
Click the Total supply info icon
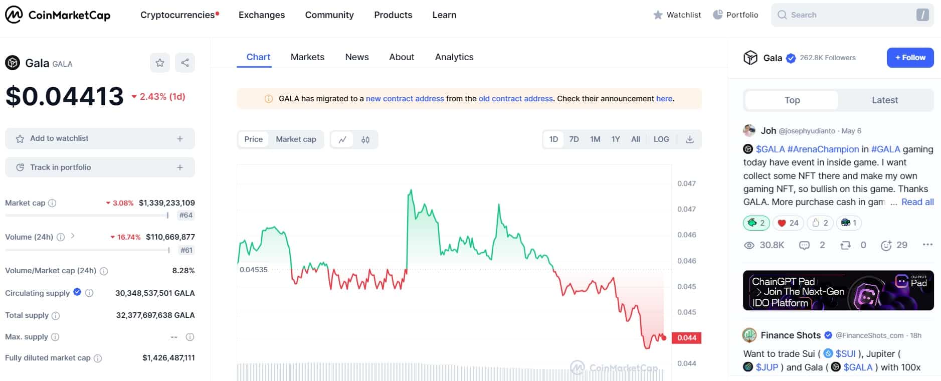(56, 315)
